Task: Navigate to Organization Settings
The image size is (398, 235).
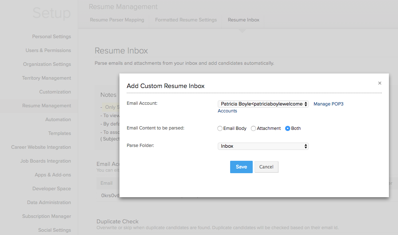Action: coord(47,64)
